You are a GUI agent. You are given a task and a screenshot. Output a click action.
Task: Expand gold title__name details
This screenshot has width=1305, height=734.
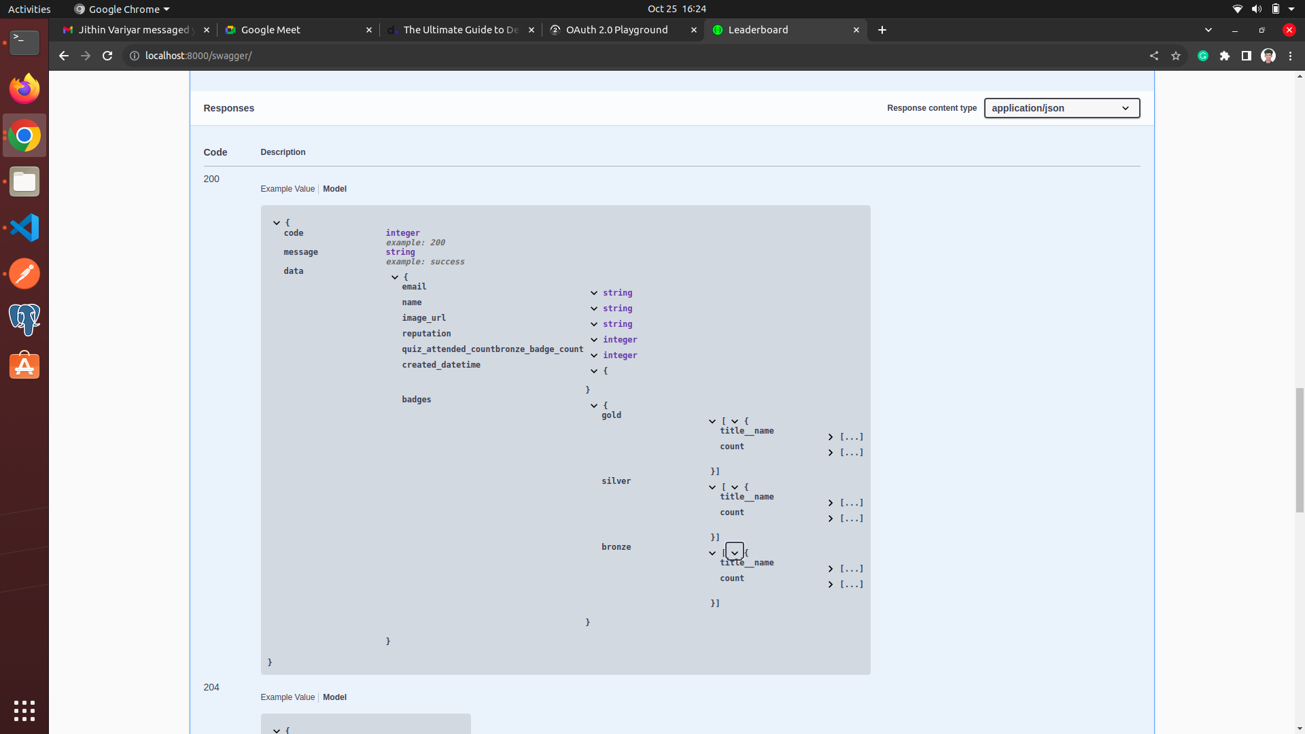[831, 437]
